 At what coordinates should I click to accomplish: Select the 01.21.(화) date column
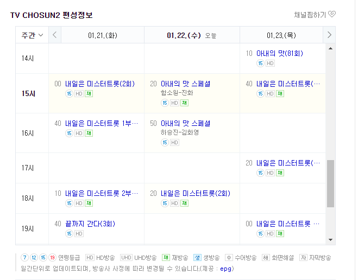click(x=103, y=35)
